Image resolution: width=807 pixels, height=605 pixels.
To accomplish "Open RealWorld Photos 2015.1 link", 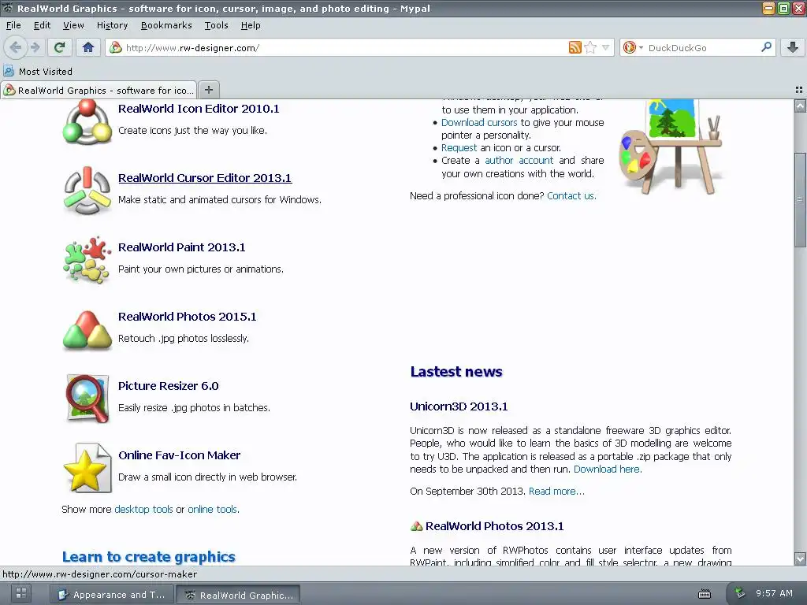I will click(188, 317).
